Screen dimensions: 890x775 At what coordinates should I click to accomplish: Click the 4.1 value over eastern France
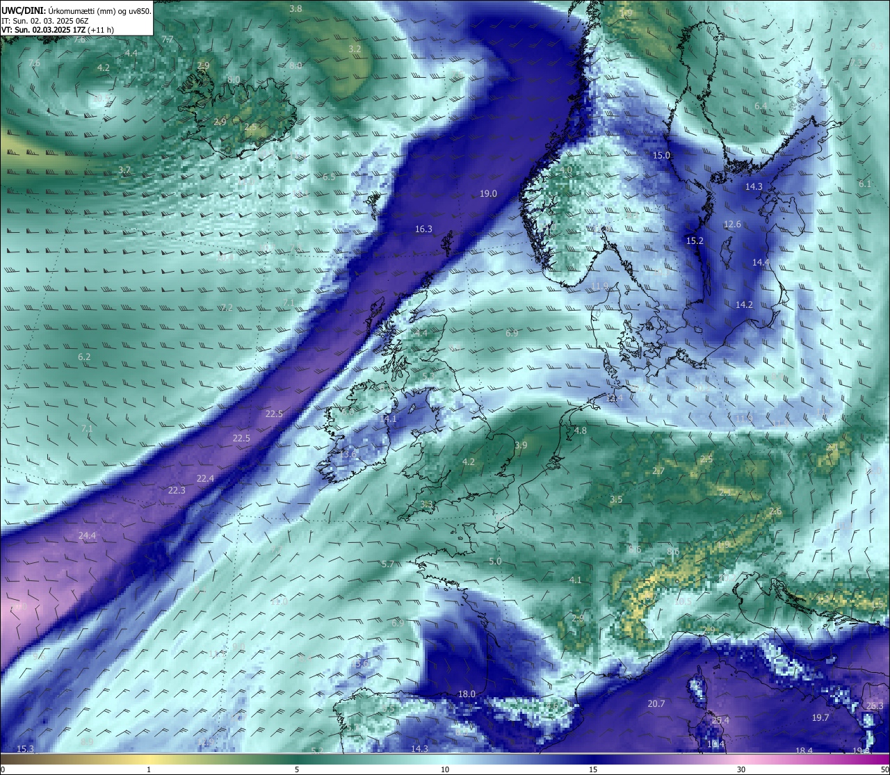click(575, 580)
